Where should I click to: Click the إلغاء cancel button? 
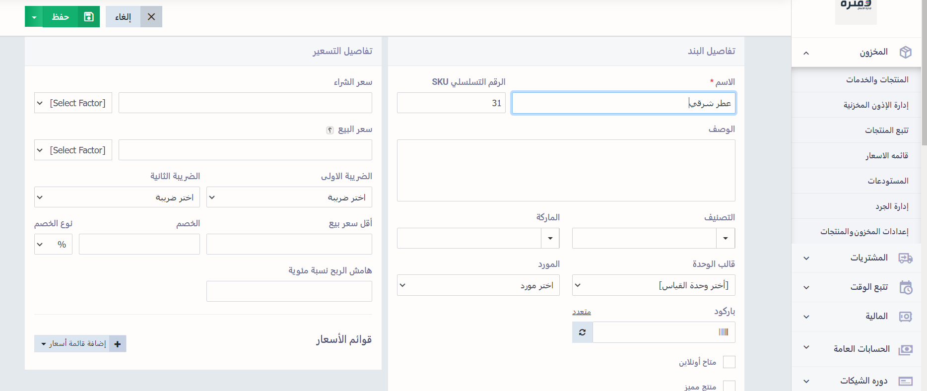[133, 17]
